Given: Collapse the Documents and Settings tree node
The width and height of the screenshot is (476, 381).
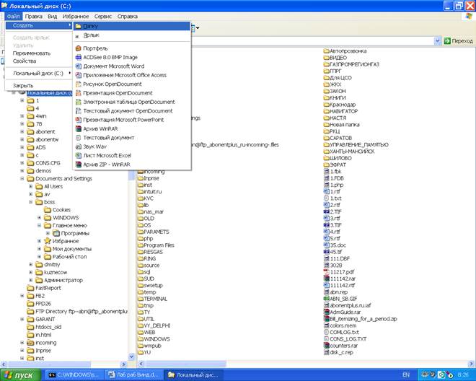Looking at the screenshot, I should click(22, 178).
